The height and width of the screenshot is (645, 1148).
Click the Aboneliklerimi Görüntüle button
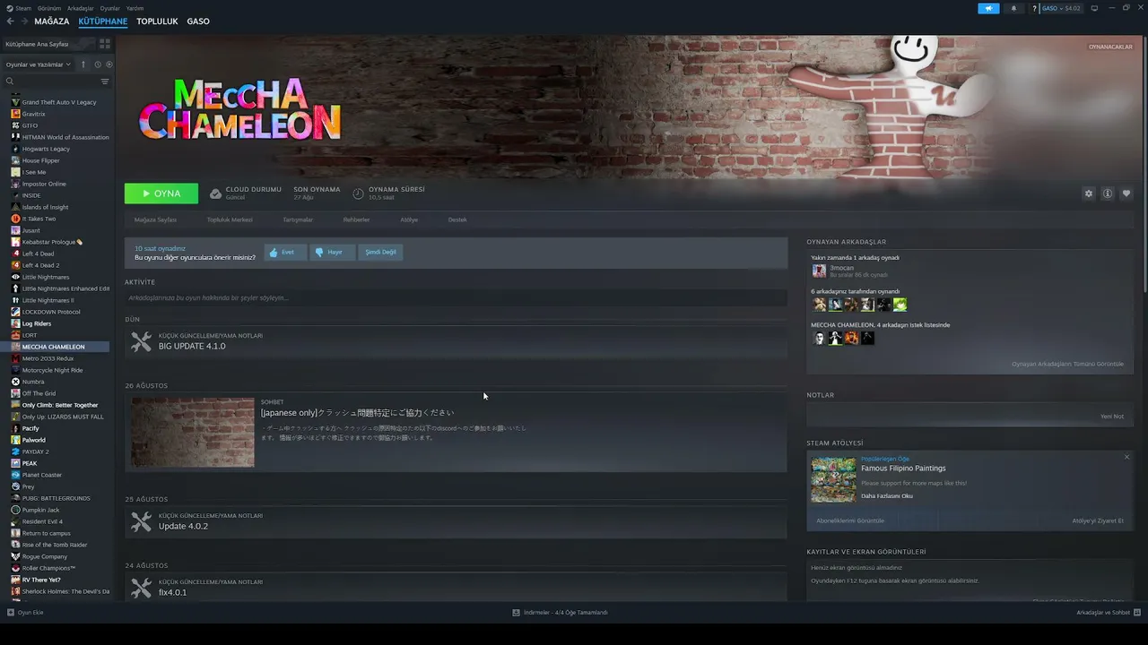[x=850, y=520]
